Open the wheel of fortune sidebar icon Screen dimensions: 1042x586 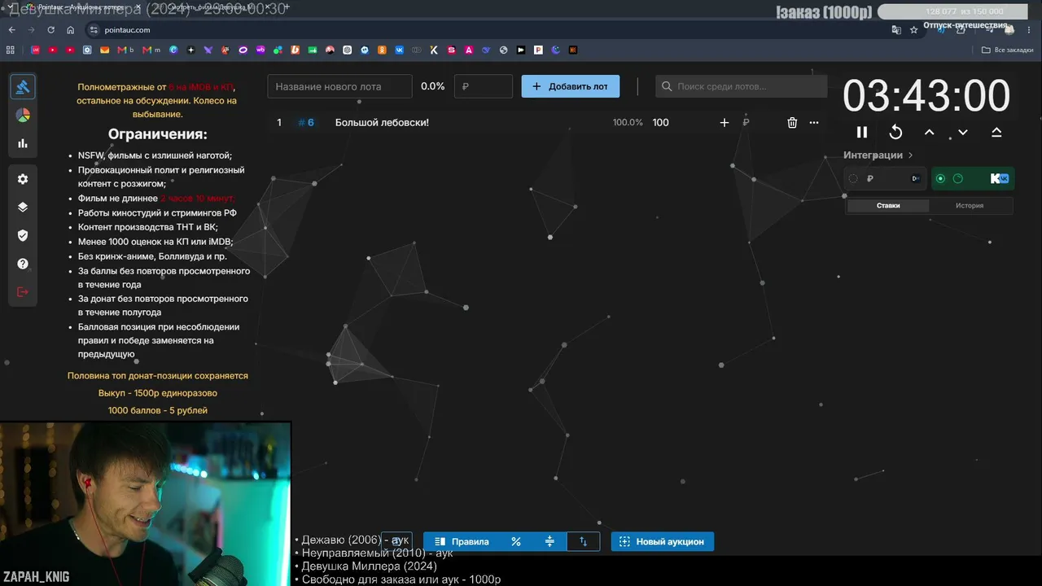23,116
